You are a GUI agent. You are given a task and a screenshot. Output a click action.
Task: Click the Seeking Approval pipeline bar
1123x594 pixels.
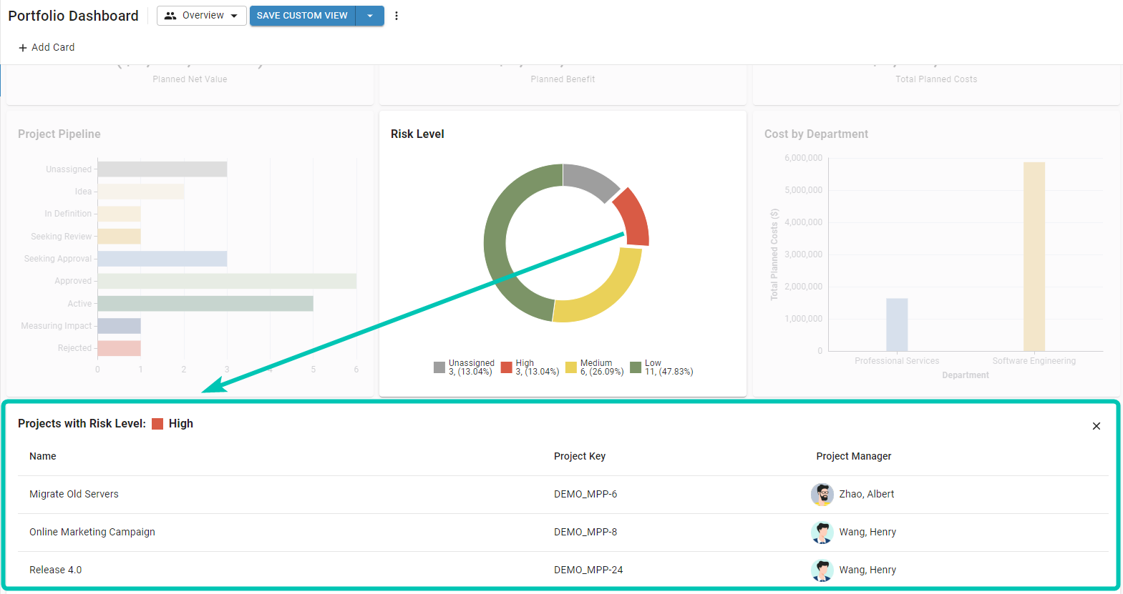click(x=162, y=259)
